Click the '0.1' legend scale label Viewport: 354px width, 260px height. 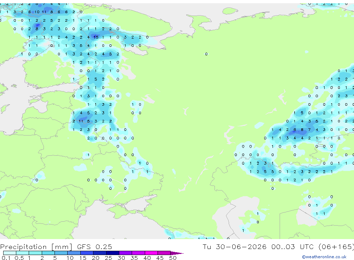pyautogui.click(x=6, y=258)
